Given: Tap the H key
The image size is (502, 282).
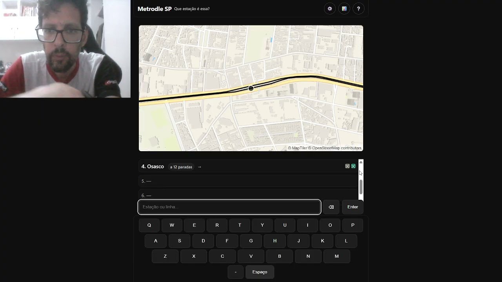Looking at the screenshot, I should [275, 241].
